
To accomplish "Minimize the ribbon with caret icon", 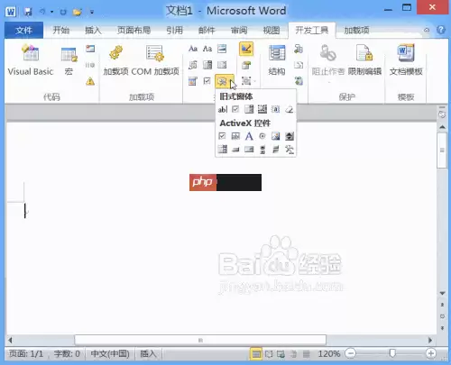I will point(427,30).
